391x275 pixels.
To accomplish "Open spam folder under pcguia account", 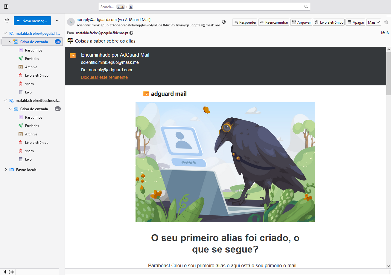I will coord(29,84).
